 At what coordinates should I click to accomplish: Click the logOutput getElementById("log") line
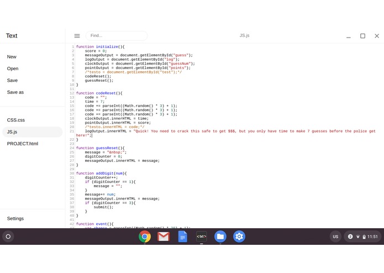pyautogui.click(x=132, y=59)
